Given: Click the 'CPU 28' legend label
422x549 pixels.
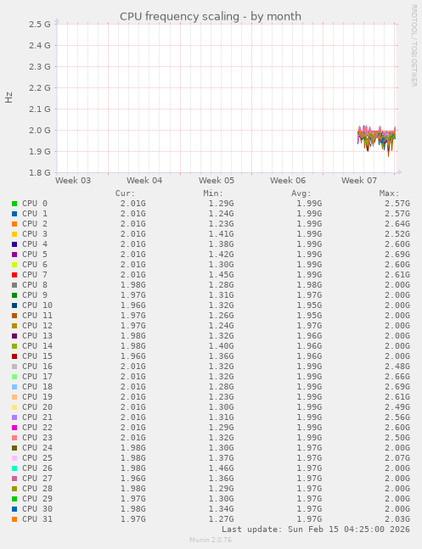Looking at the screenshot, I should coord(37,489).
